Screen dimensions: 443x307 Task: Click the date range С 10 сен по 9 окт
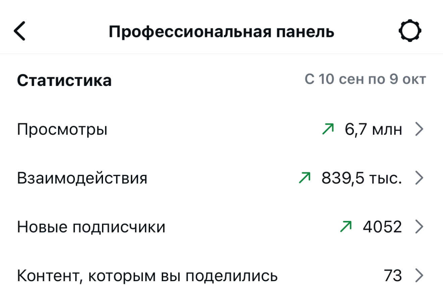(365, 80)
